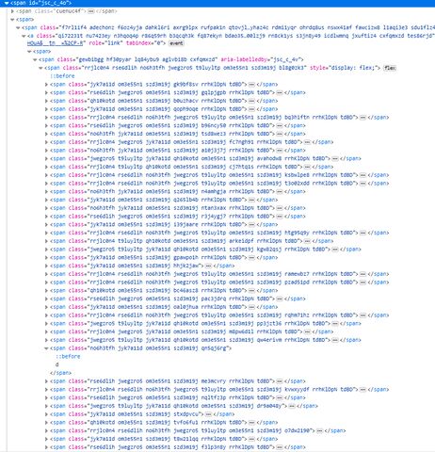Click the event badge on the link element
Image resolution: width=435 pixels, height=452 pixels.
[x=176, y=43]
